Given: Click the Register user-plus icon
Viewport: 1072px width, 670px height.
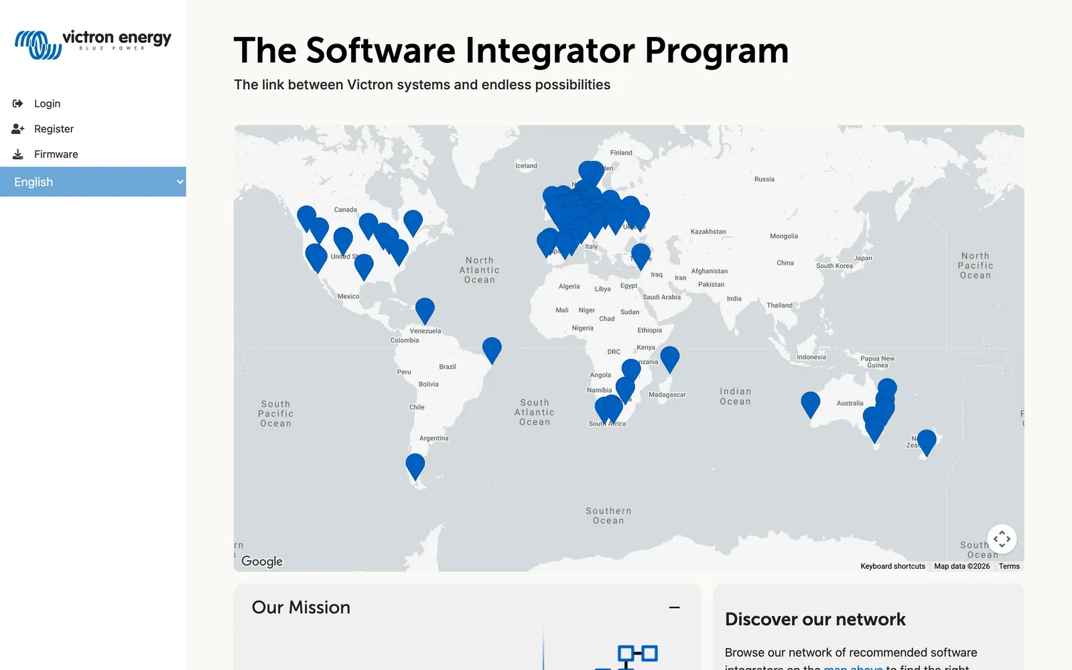Looking at the screenshot, I should (x=18, y=129).
